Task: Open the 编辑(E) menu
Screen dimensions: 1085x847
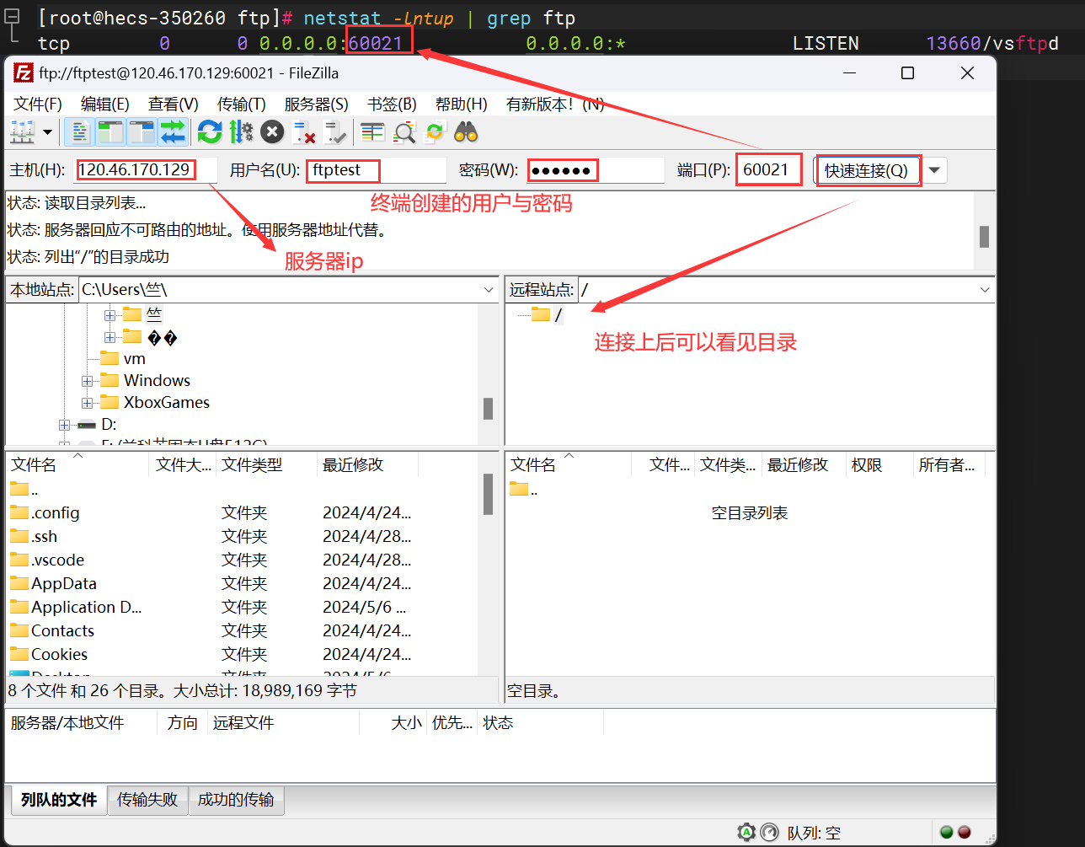Action: coord(105,104)
